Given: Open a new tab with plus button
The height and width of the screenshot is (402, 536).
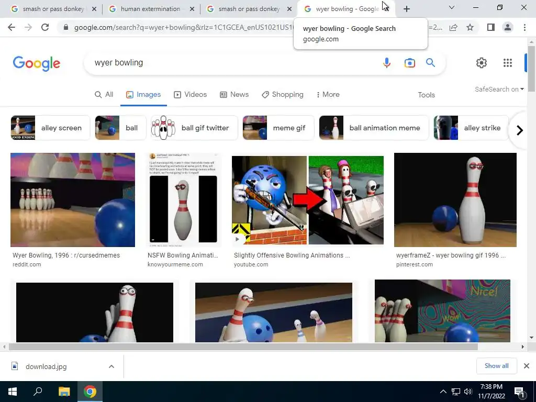Looking at the screenshot, I should click(x=406, y=9).
